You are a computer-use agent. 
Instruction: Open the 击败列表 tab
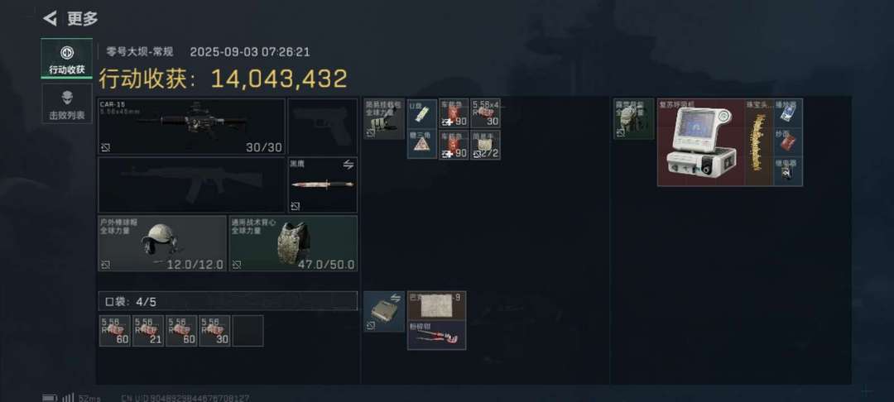click(x=67, y=103)
